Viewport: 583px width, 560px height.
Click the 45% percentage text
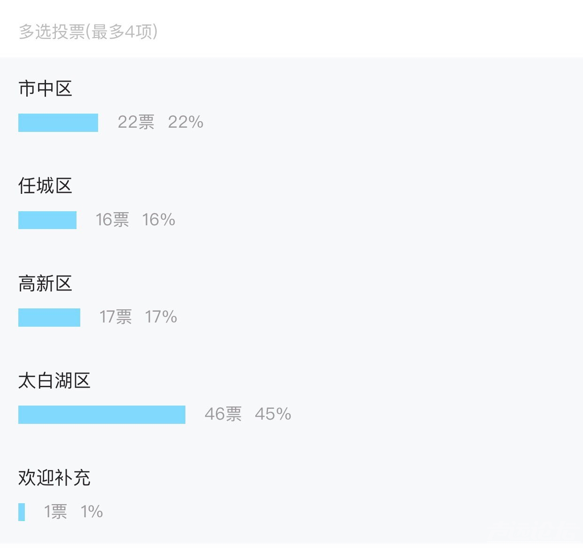tap(273, 414)
